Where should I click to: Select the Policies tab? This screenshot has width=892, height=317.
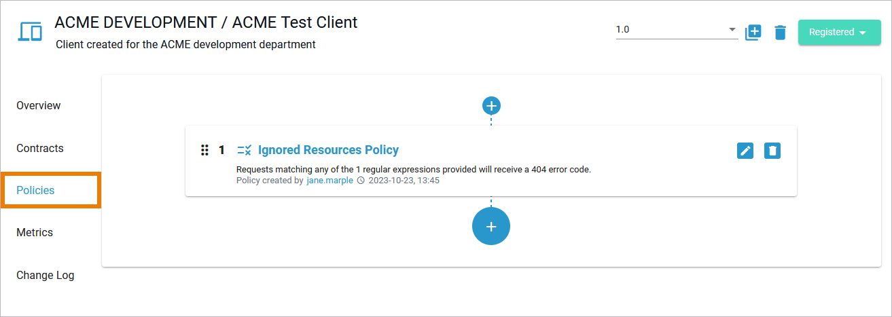(x=35, y=190)
